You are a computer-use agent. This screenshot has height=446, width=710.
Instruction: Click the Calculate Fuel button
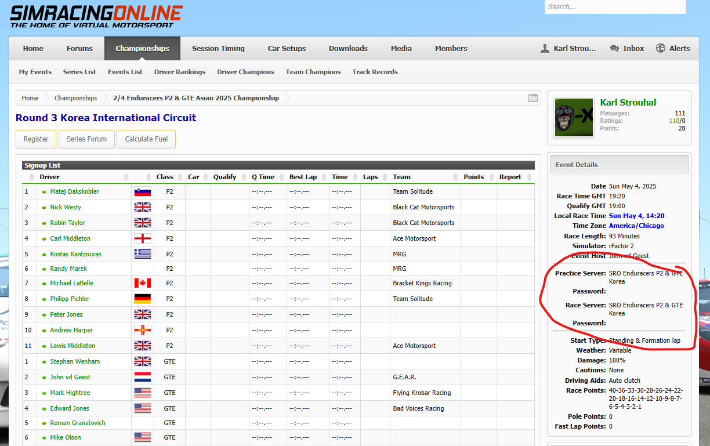pos(146,139)
